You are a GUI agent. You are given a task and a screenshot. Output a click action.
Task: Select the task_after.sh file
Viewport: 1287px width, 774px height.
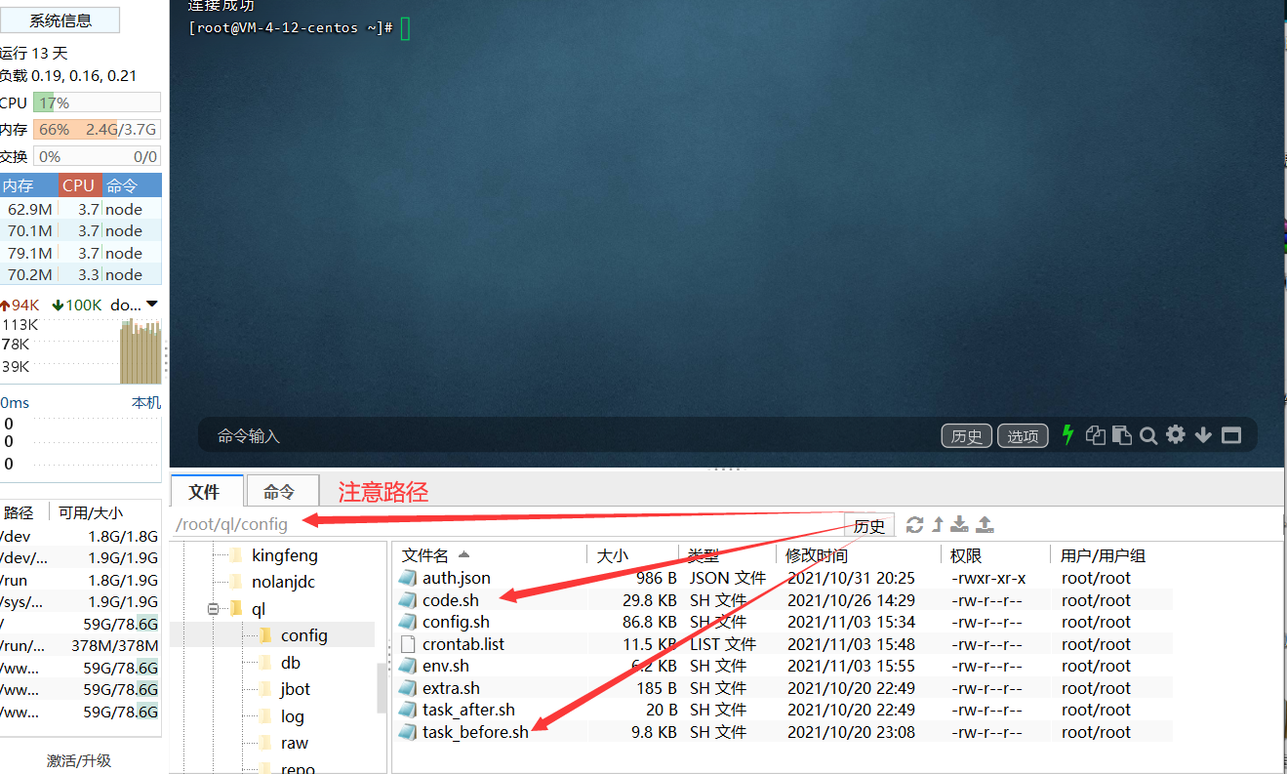coord(468,710)
